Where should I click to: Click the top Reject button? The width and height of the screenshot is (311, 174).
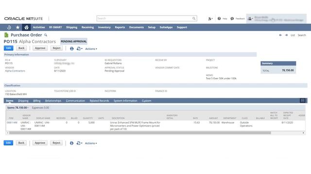pyautogui.click(x=56, y=48)
